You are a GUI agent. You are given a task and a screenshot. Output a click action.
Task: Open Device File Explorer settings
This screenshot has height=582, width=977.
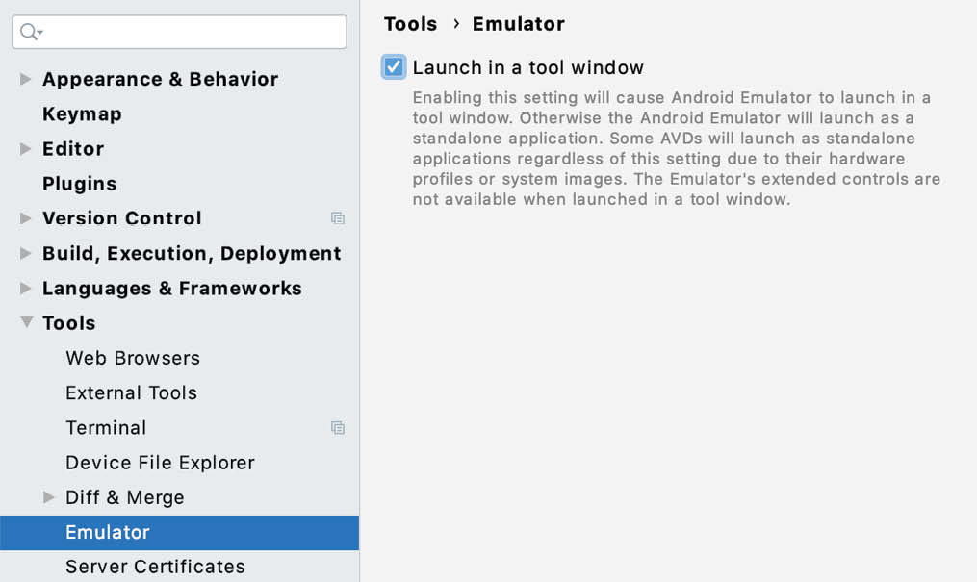tap(160, 463)
